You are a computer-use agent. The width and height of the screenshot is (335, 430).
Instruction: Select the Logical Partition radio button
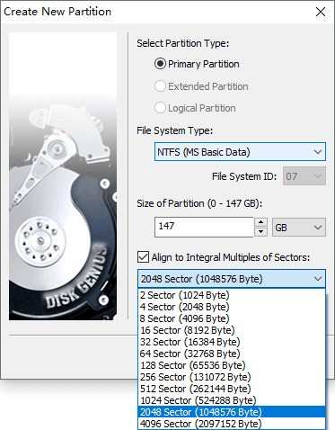[160, 108]
